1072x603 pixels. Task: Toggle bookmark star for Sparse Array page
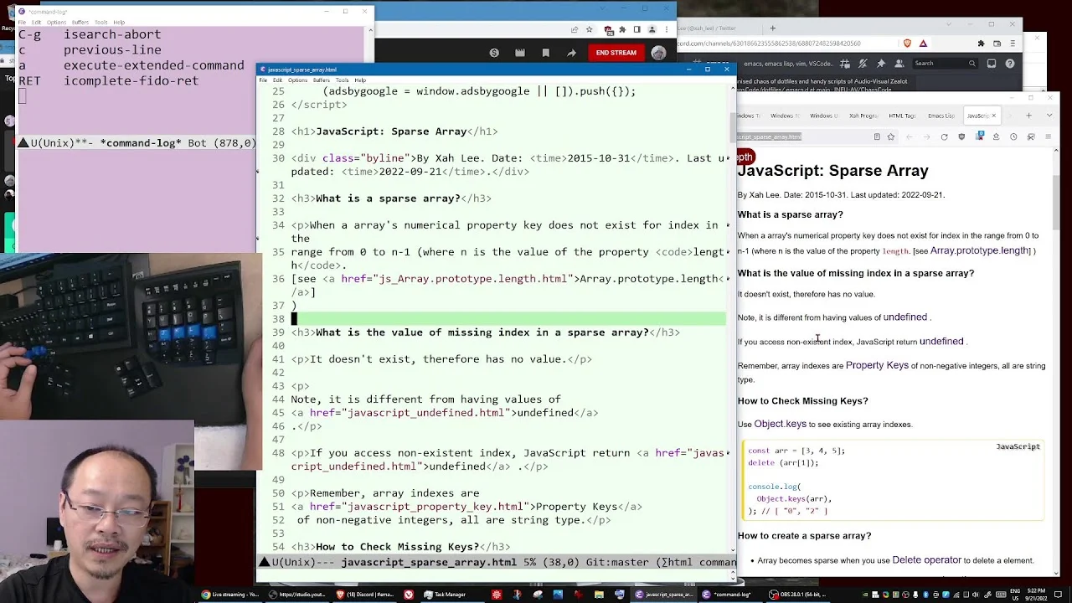point(891,137)
